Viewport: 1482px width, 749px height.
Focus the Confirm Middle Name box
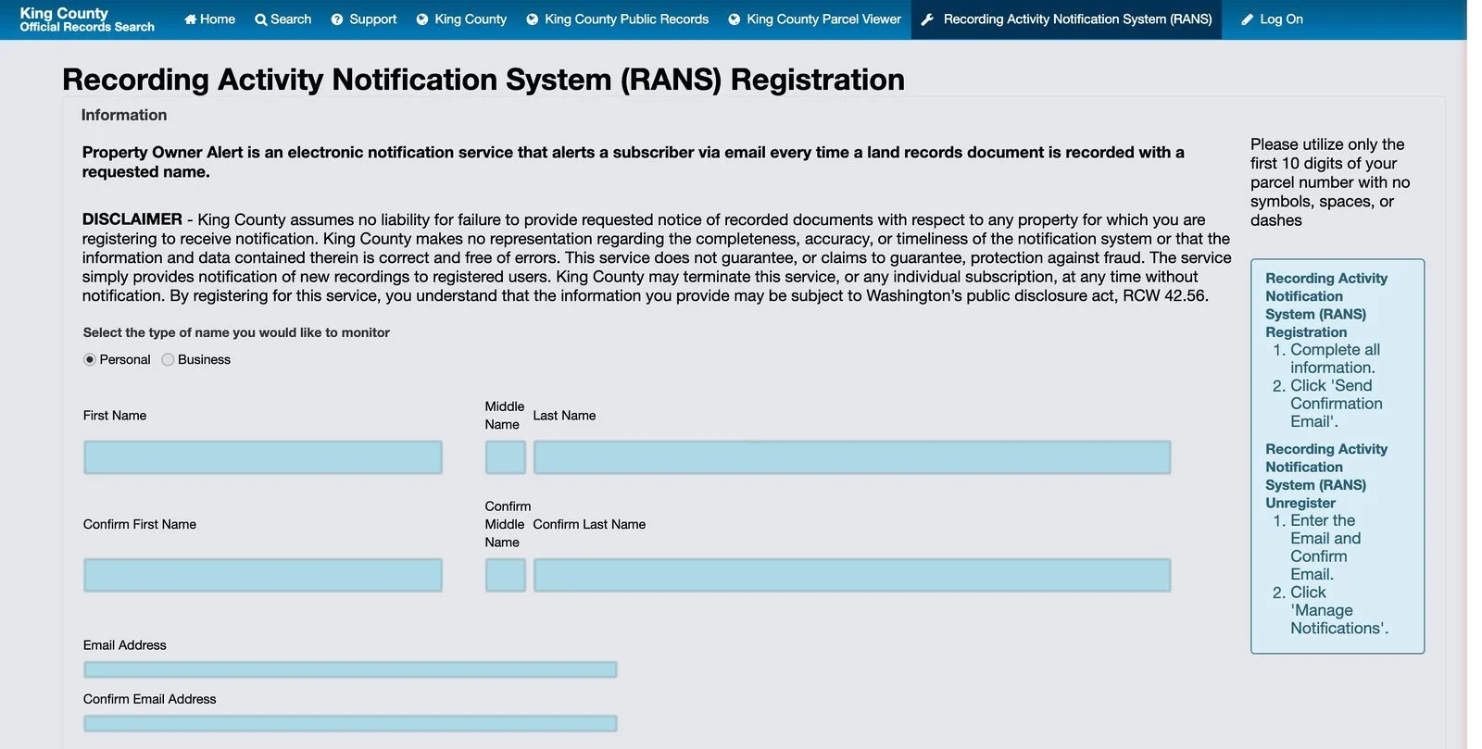tap(506, 575)
